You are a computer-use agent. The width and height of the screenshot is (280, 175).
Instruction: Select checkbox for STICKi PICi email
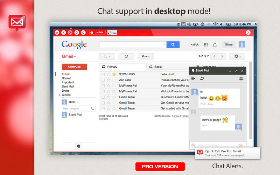(103, 74)
